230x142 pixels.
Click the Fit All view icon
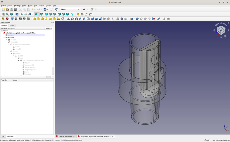(x=3, y=14)
